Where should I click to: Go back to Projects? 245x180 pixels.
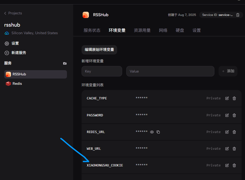13,13
